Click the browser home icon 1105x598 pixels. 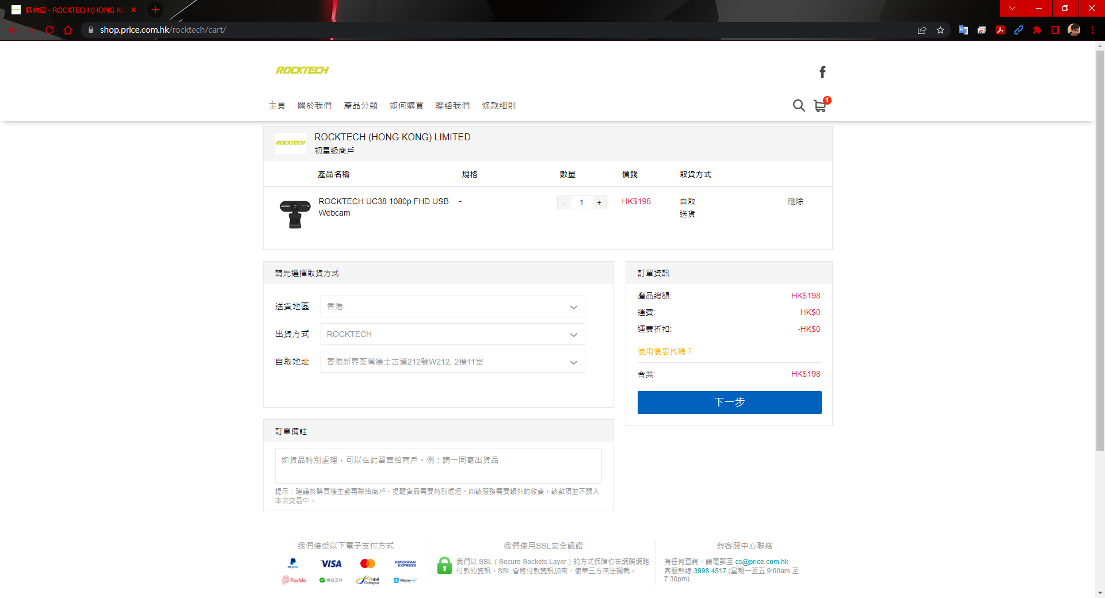pos(68,30)
